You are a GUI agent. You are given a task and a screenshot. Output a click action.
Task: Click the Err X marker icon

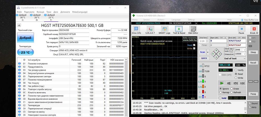(203, 97)
